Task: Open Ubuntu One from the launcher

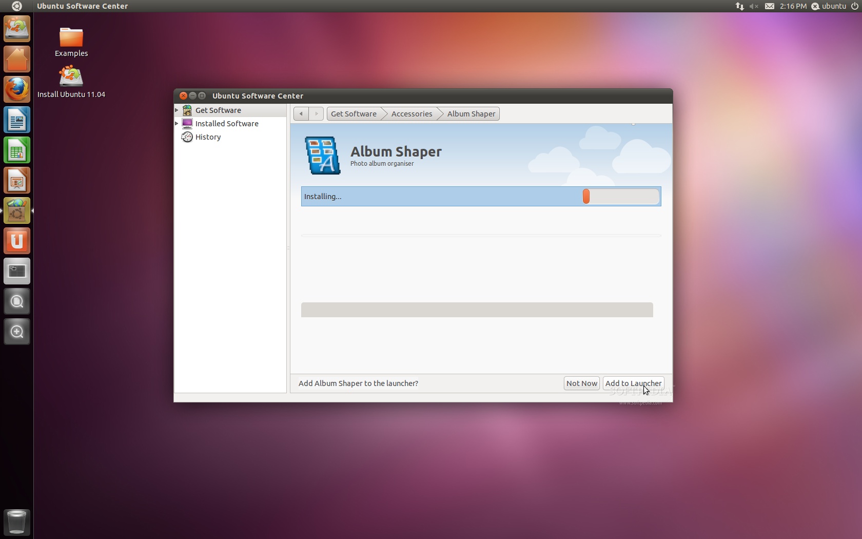Action: point(17,241)
